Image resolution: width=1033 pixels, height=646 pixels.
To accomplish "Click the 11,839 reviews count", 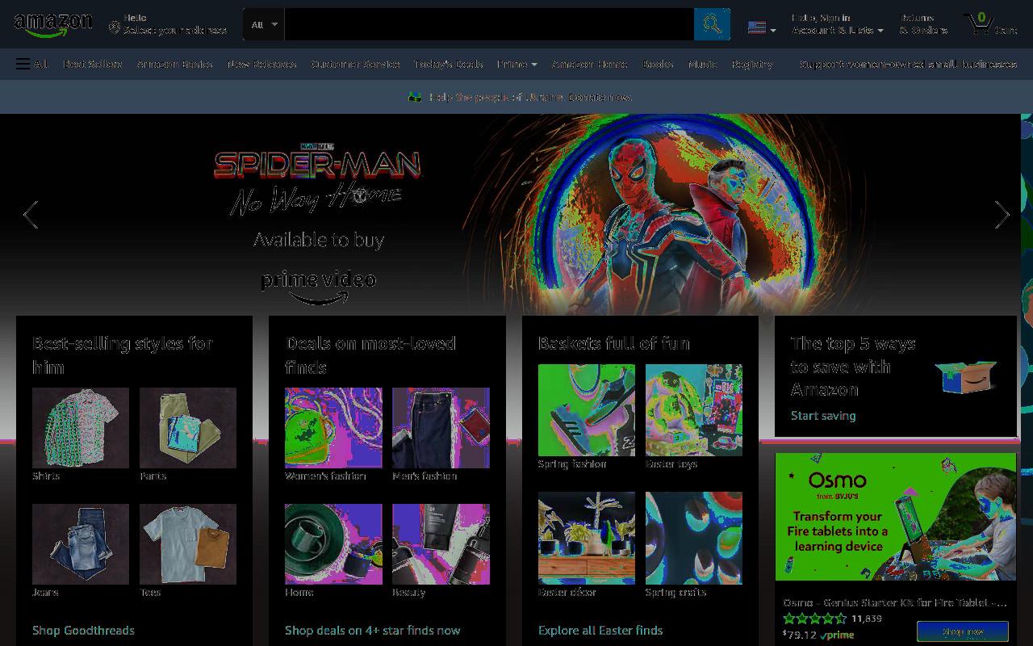I will pyautogui.click(x=867, y=619).
